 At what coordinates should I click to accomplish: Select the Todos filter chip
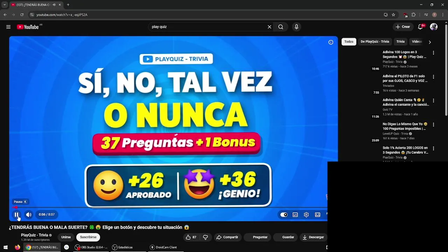pyautogui.click(x=349, y=42)
